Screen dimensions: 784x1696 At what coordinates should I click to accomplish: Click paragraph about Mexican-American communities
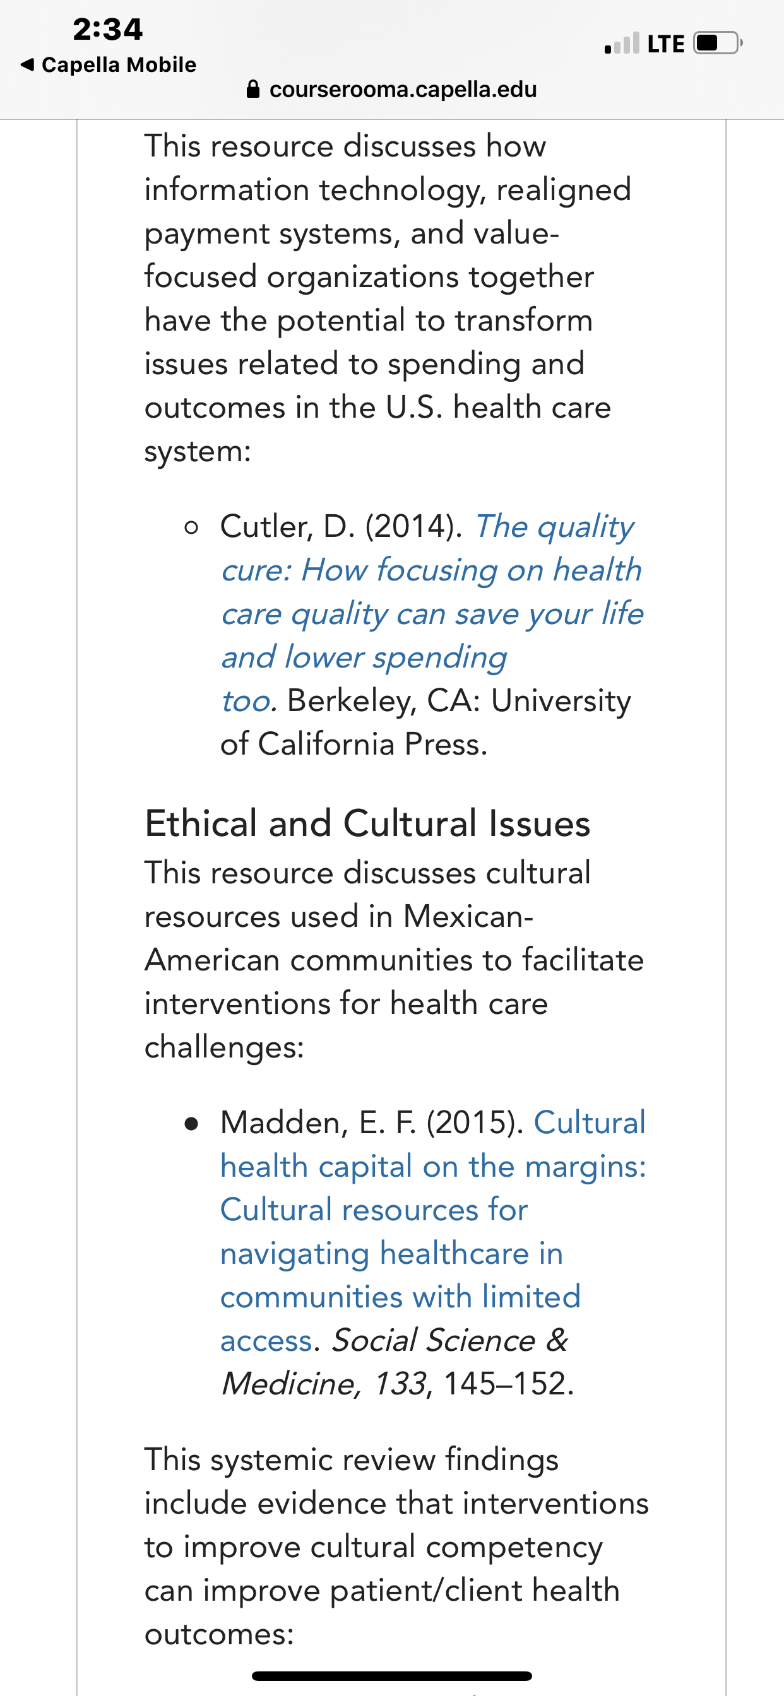394,959
